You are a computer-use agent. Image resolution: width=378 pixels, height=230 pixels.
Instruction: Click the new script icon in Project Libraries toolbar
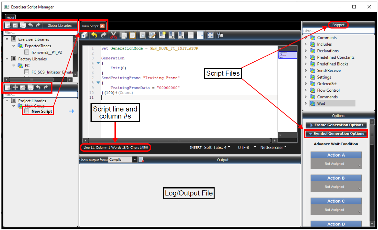pos(8,88)
